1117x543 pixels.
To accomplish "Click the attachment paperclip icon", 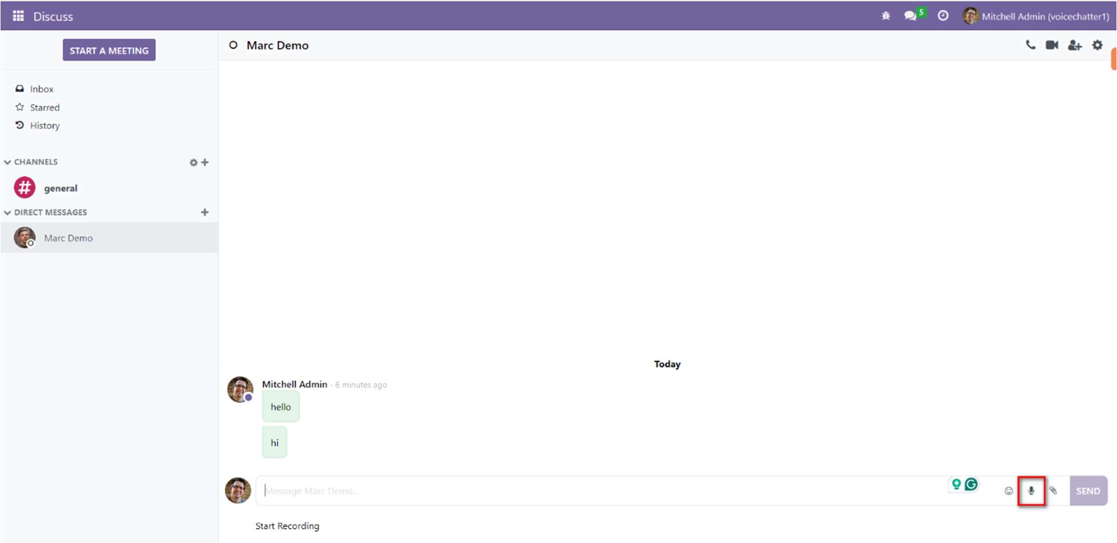I will 1053,491.
